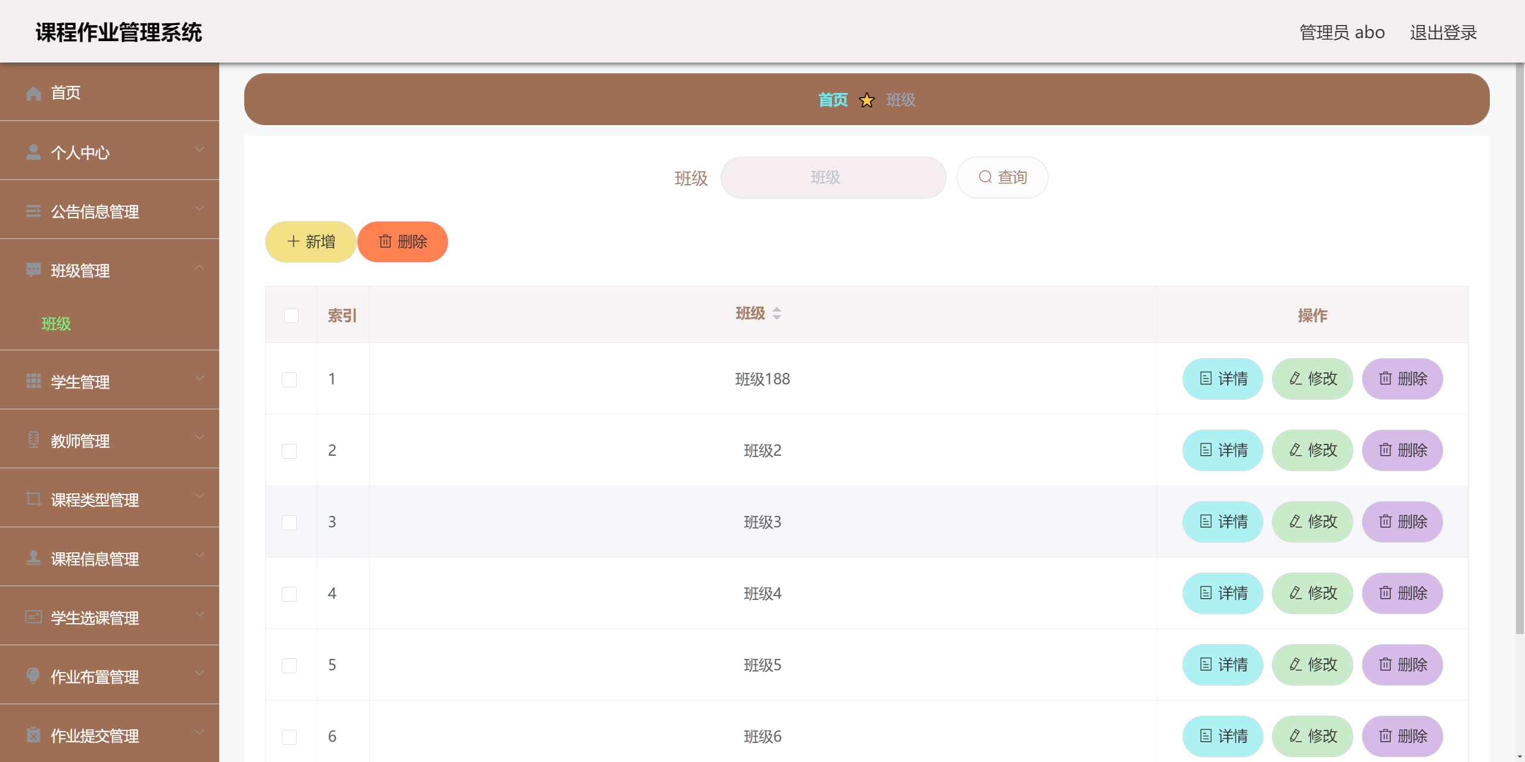This screenshot has height=762, width=1525.
Task: Check the checkbox for row 2 班级2
Action: [x=289, y=451]
